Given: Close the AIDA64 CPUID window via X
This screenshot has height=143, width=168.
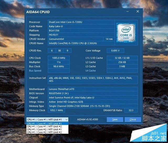Looking at the screenshot, I should (138, 11).
